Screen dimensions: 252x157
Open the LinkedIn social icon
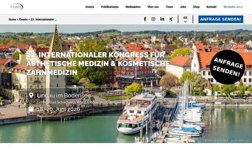(162, 19)
